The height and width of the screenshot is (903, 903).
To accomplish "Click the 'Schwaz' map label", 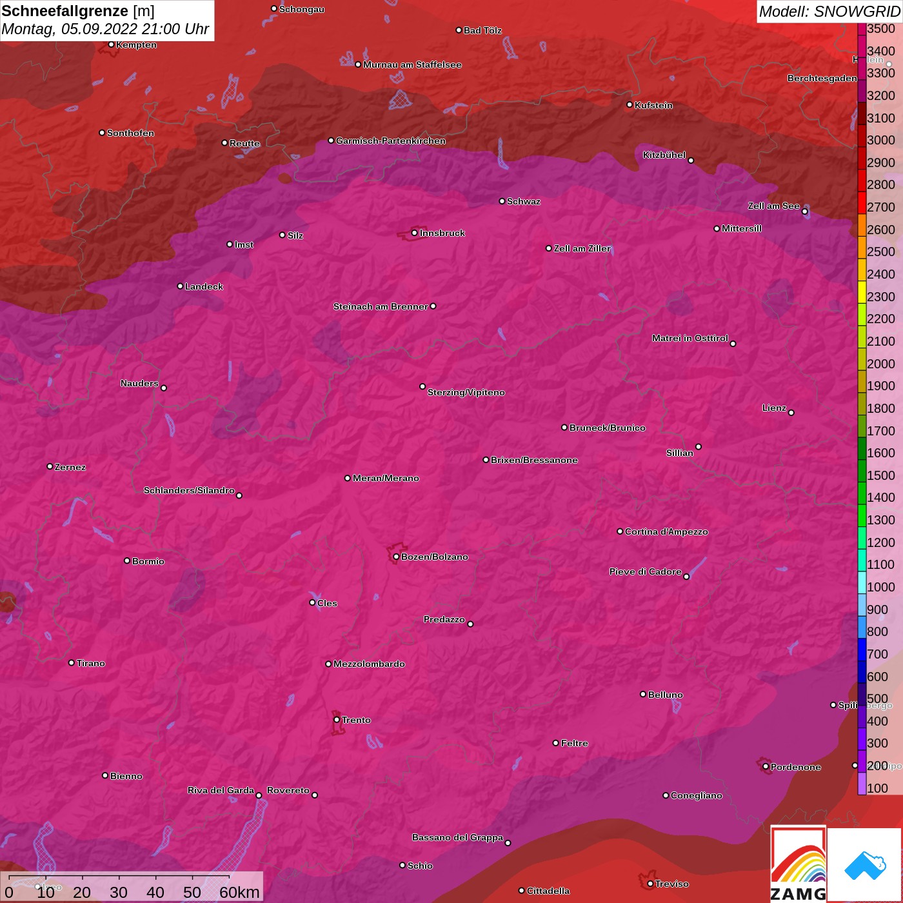I will (524, 201).
